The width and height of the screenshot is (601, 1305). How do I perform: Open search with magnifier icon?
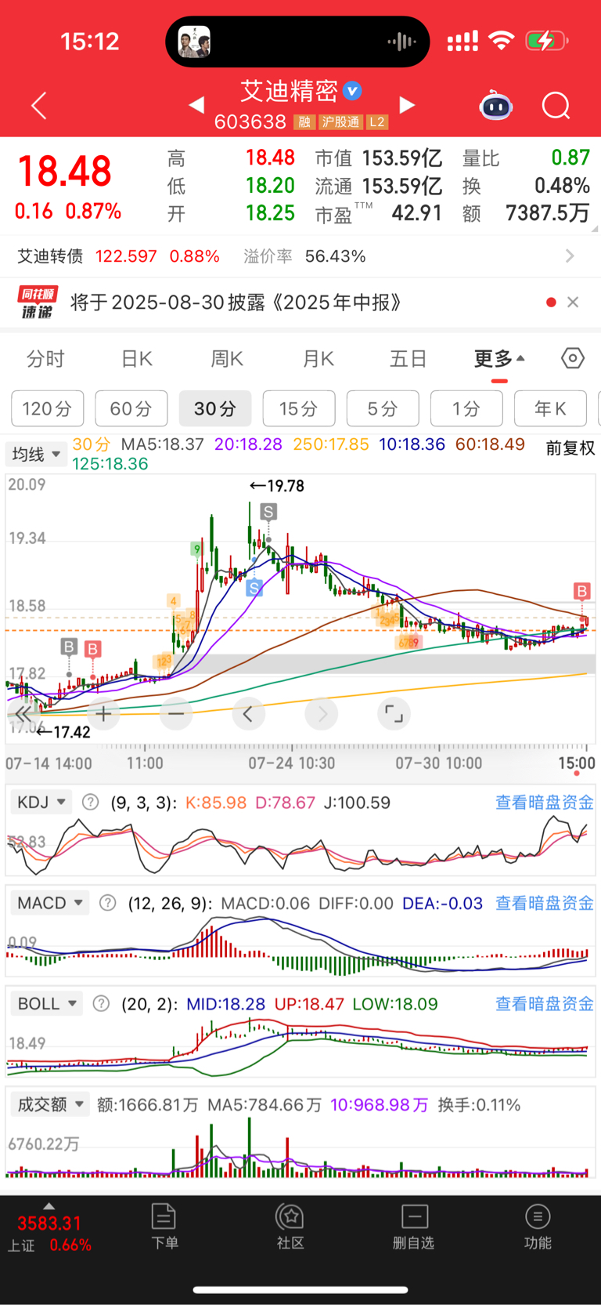click(x=556, y=105)
